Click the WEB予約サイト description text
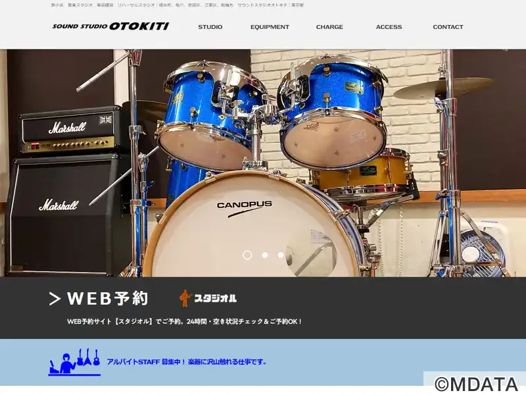 [184, 321]
